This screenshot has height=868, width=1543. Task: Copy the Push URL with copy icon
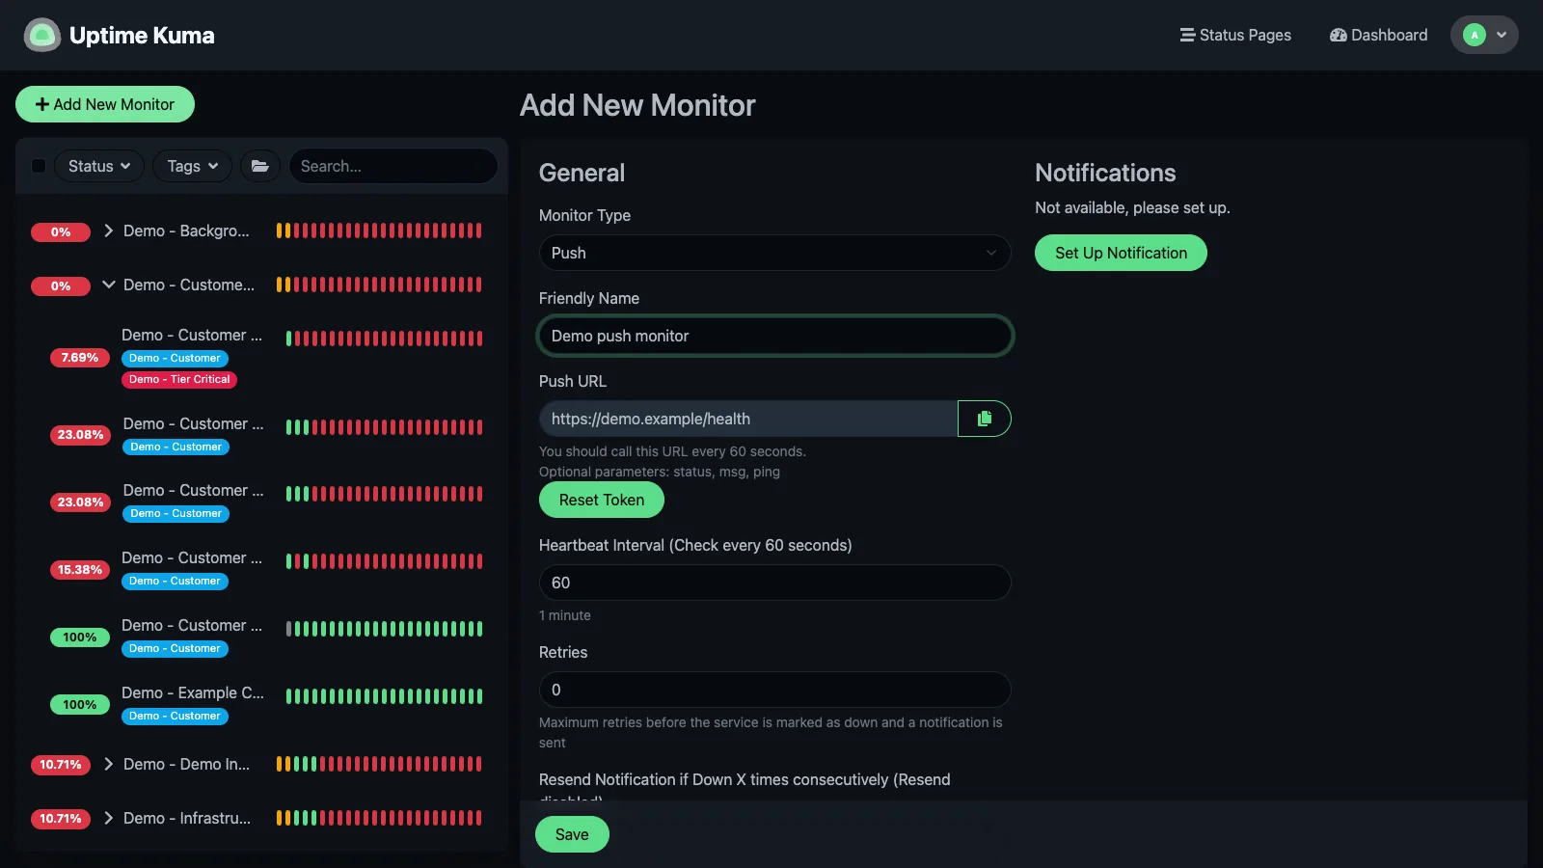click(x=985, y=419)
